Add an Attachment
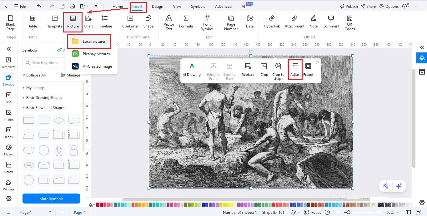 pos(294,22)
